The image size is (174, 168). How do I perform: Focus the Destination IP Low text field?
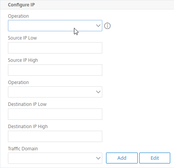point(55,114)
